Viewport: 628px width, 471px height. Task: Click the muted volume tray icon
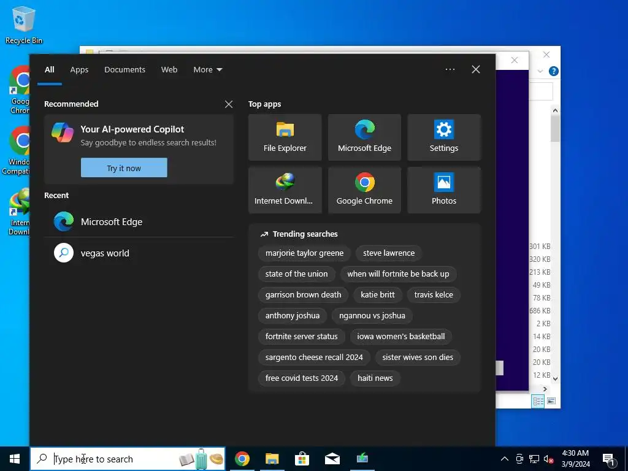pos(549,459)
